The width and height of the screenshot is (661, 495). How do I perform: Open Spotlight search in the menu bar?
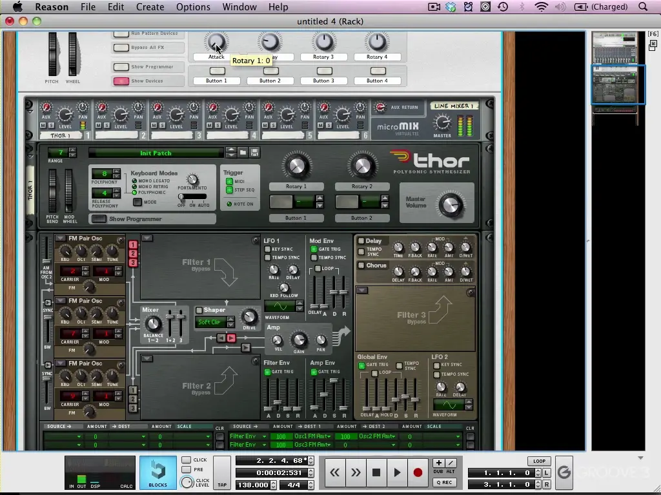[x=643, y=6]
